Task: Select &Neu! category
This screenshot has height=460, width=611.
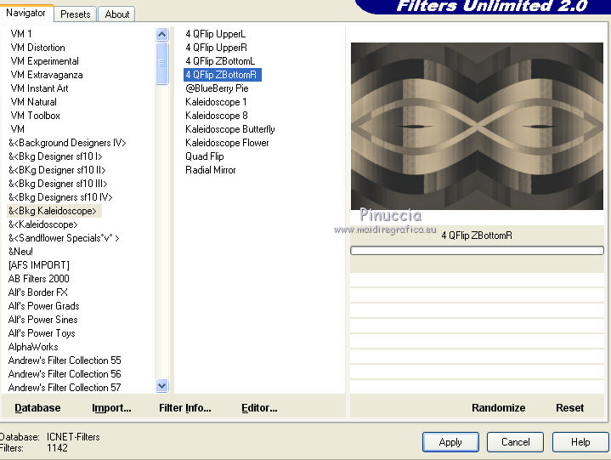Action: coord(20,252)
